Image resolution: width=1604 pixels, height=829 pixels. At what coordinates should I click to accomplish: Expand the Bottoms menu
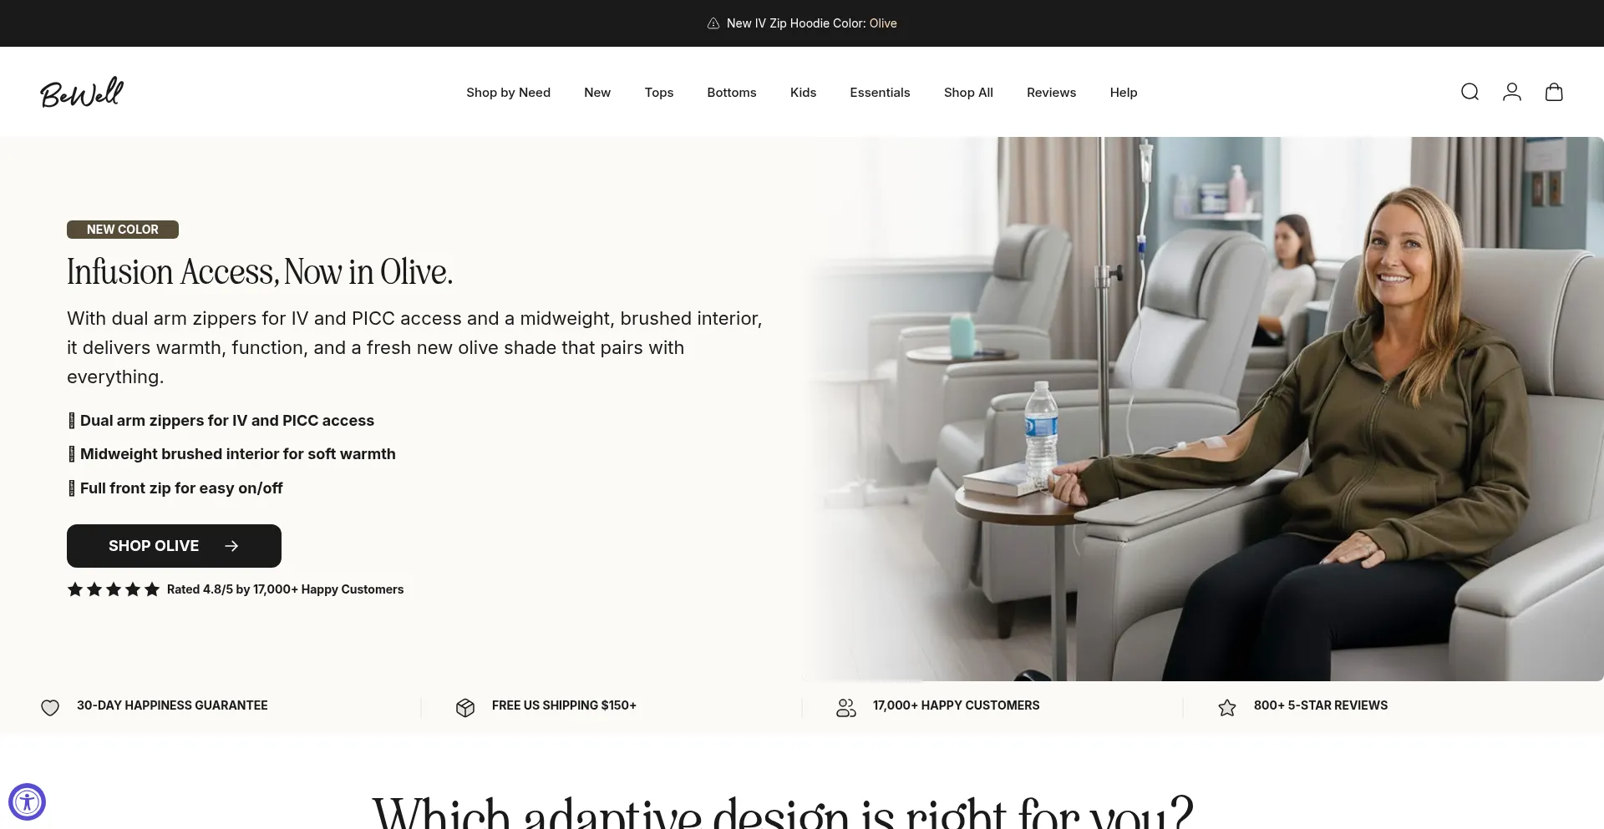click(732, 92)
